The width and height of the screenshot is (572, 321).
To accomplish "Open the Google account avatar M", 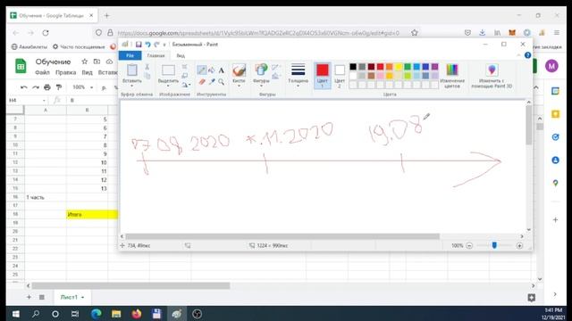I will [x=551, y=66].
